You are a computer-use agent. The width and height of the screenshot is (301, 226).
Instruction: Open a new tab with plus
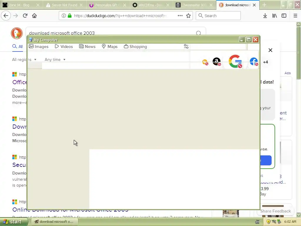[264, 5]
